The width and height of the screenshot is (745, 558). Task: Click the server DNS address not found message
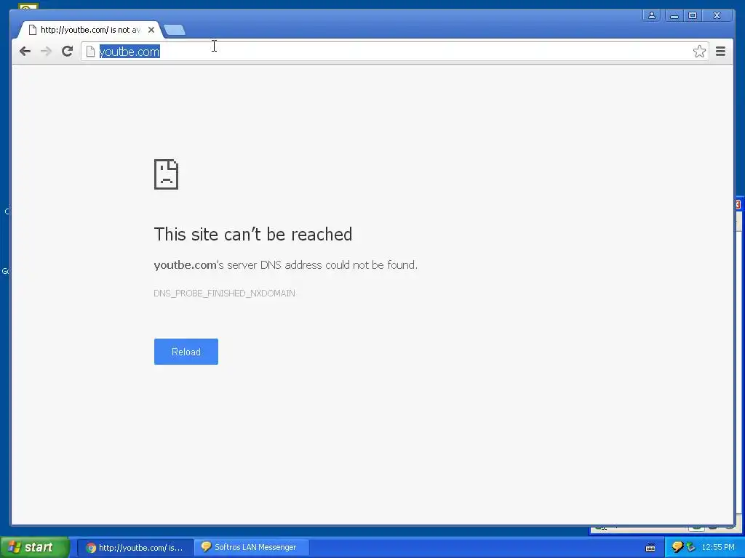click(285, 264)
